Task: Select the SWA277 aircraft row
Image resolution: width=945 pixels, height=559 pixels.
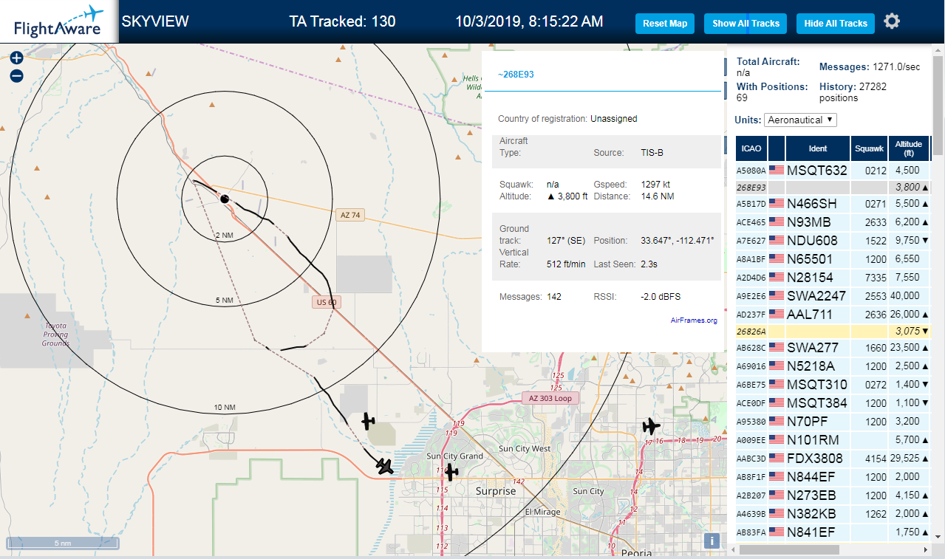Action: click(x=833, y=348)
